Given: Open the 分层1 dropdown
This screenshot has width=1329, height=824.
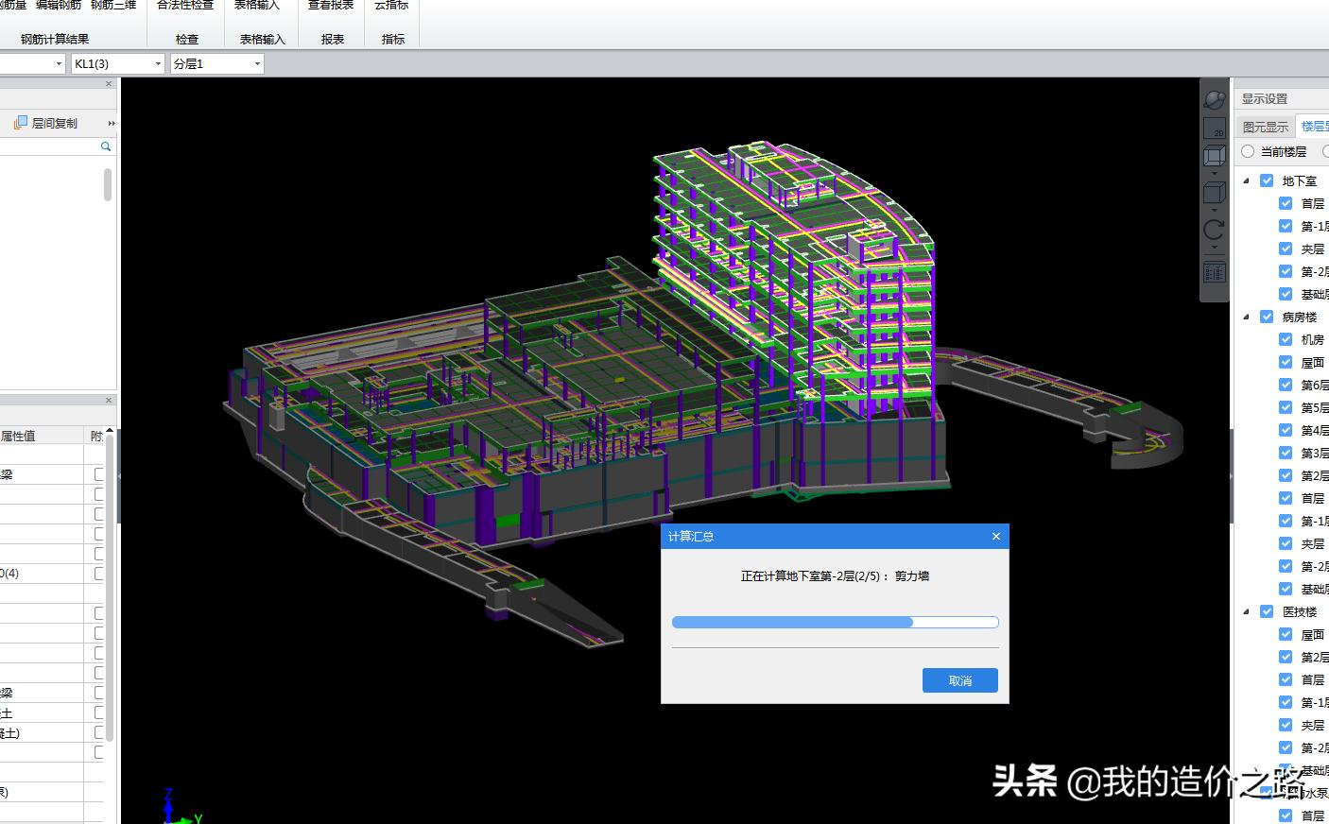Looking at the screenshot, I should tap(257, 64).
